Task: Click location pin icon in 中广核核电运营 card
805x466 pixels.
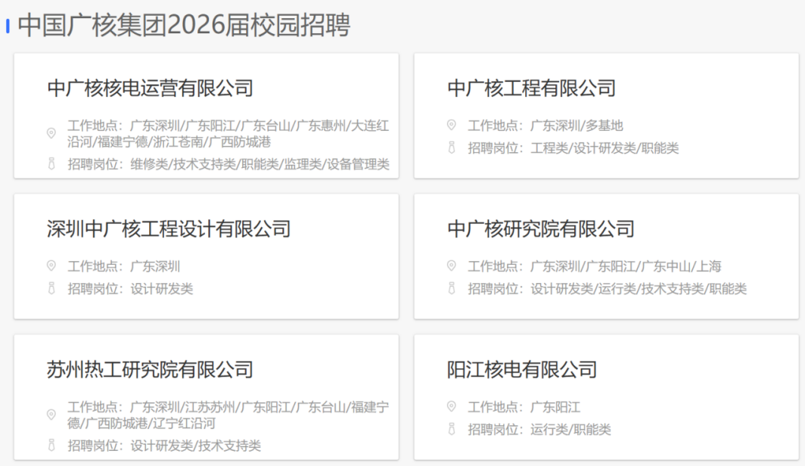Action: click(x=51, y=133)
